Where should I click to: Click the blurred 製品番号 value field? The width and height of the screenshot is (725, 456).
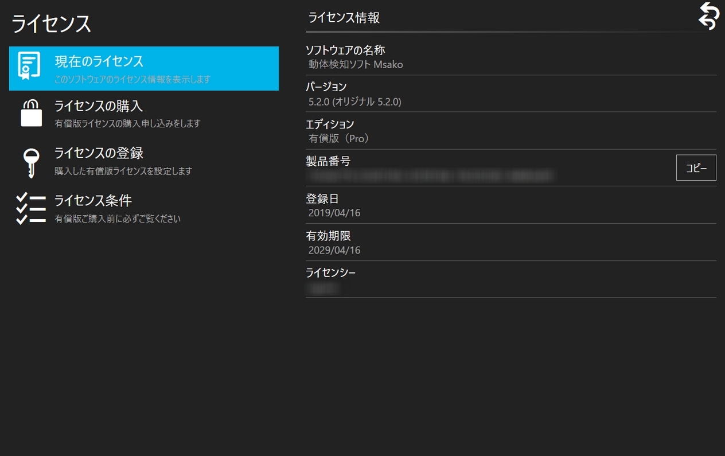(x=430, y=176)
